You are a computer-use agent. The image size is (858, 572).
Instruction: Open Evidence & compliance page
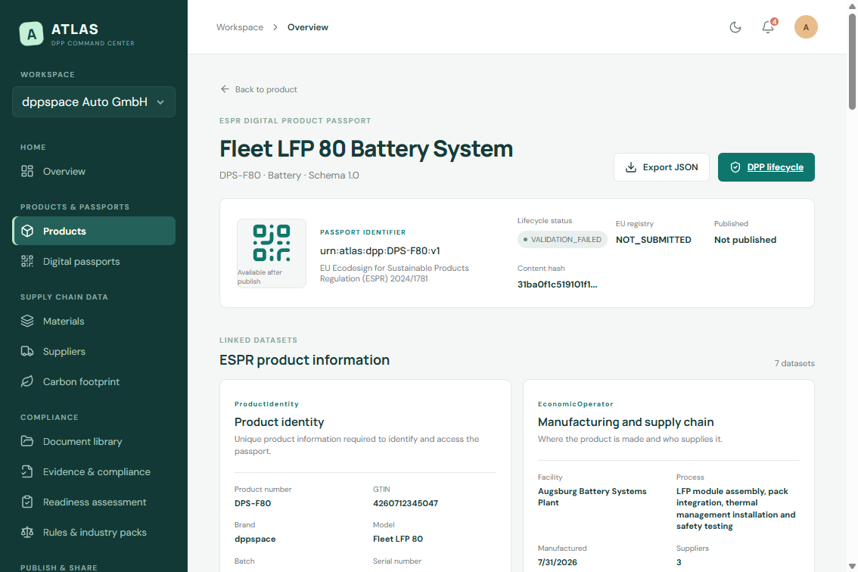(x=94, y=472)
